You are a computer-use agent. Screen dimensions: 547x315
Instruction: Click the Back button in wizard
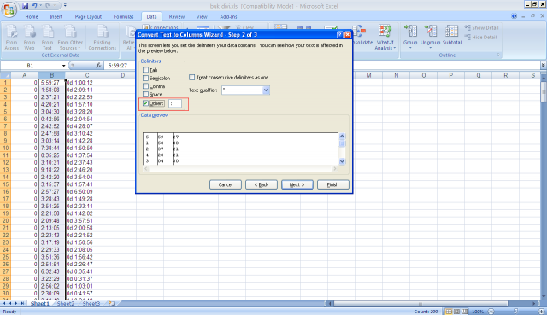[262, 184]
